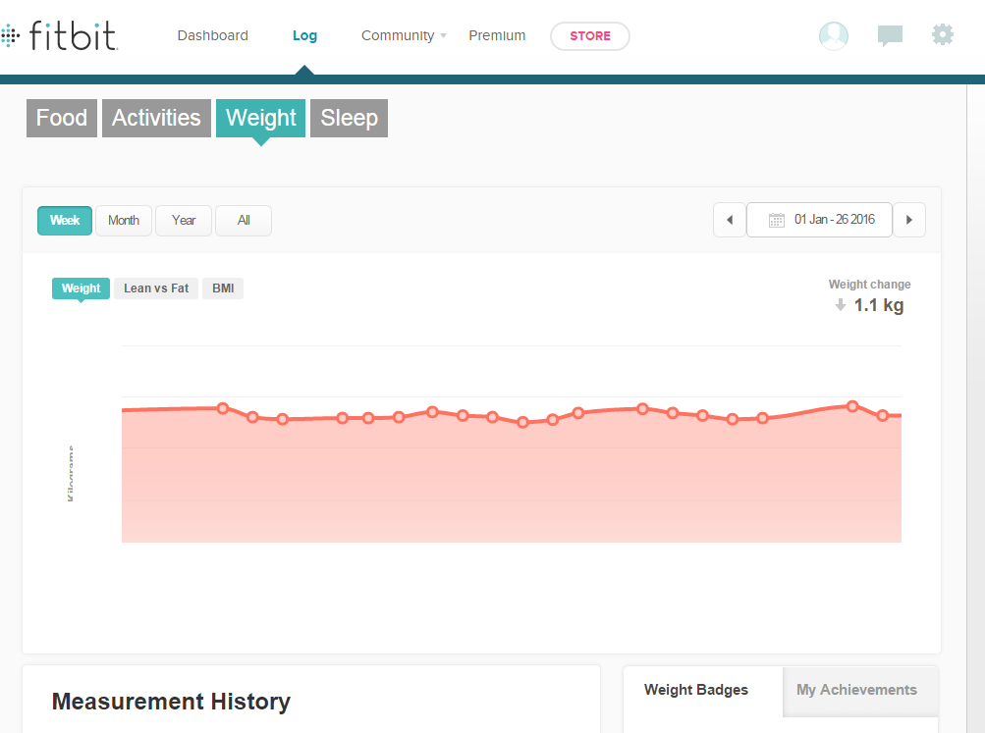The image size is (985, 733).
Task: Select the BMI graph tab
Action: [223, 288]
